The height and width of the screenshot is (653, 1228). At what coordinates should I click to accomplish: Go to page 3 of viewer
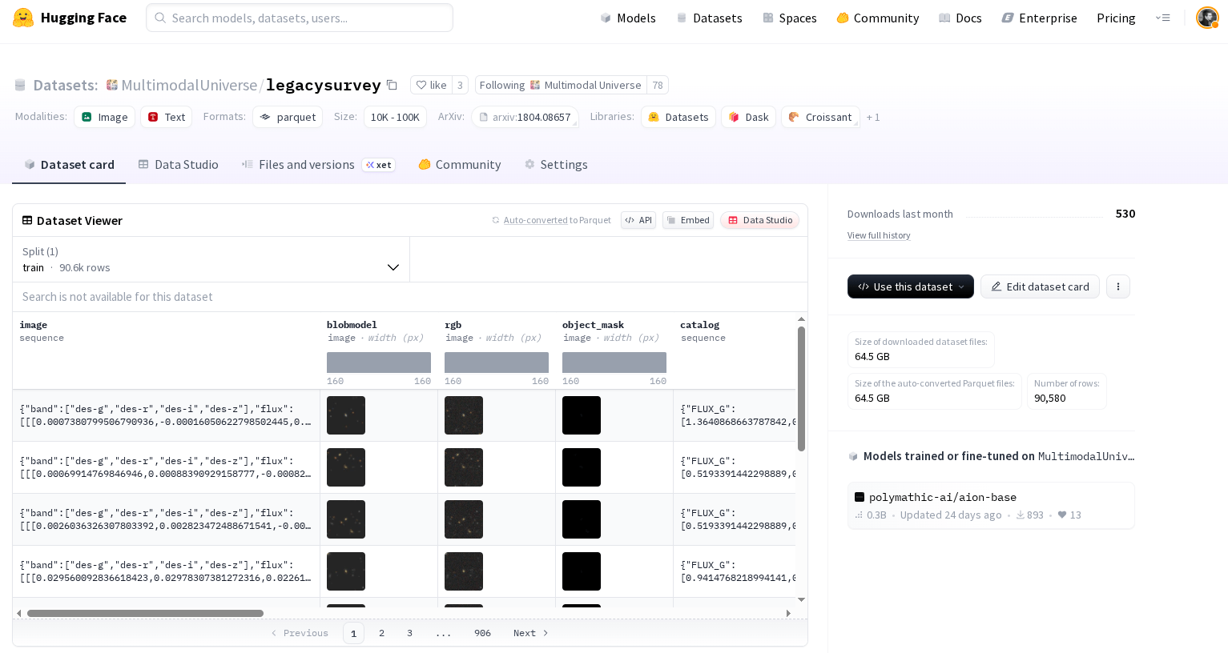tap(409, 633)
